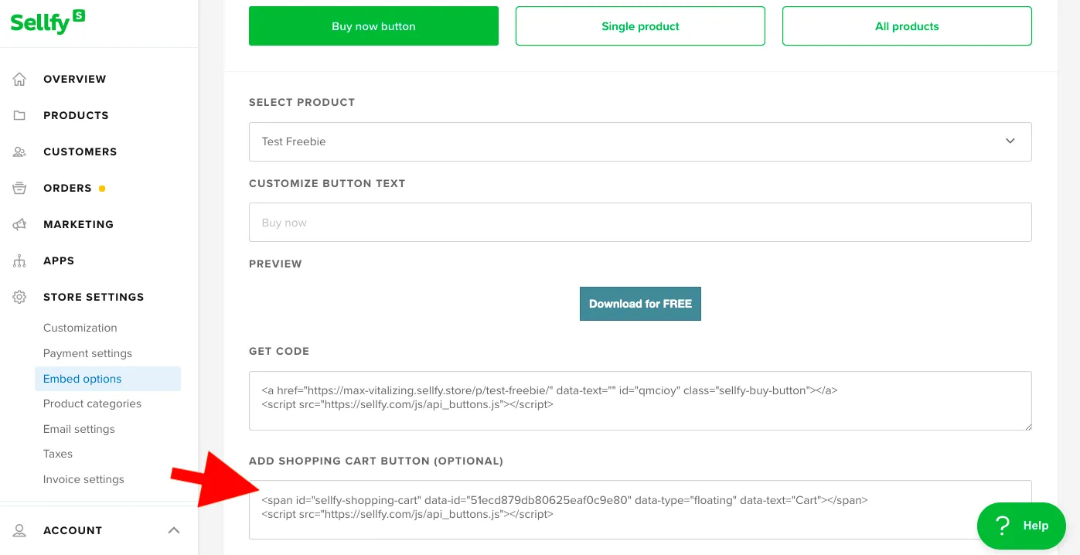Screen dimensions: 1080x555
Task: Open Payment settings in sidebar
Action: tap(87, 353)
